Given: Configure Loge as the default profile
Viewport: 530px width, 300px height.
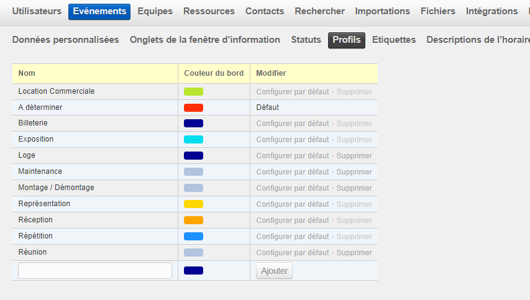Looking at the screenshot, I should [x=292, y=156].
